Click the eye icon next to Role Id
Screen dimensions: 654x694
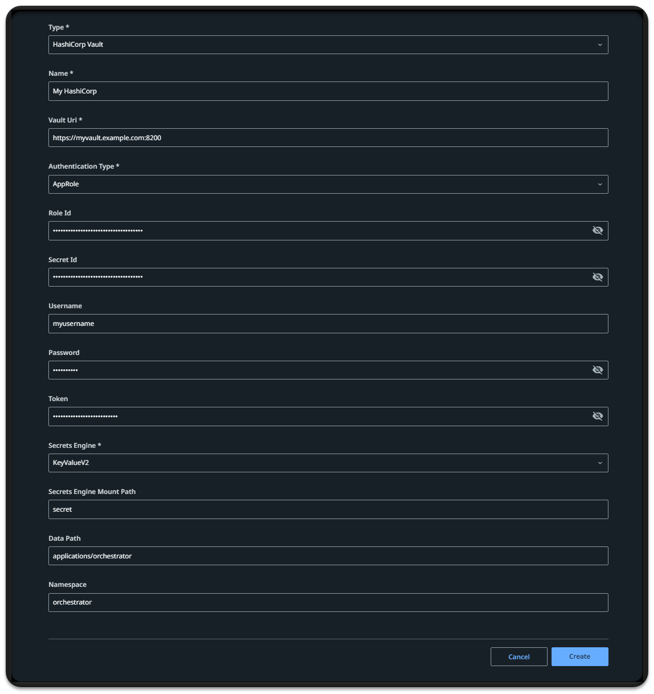tap(598, 230)
